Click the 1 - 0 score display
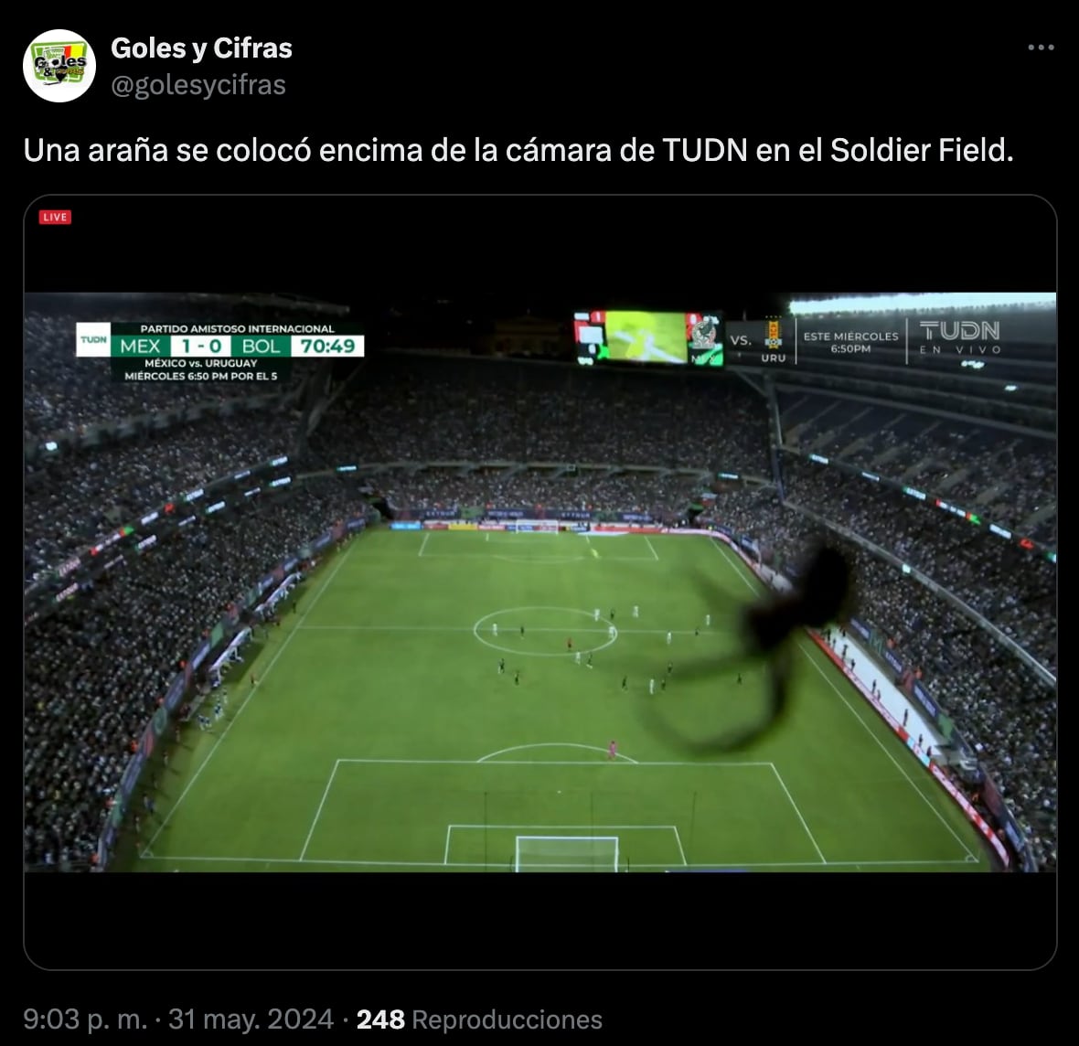This screenshot has width=1079, height=1046. click(x=201, y=347)
